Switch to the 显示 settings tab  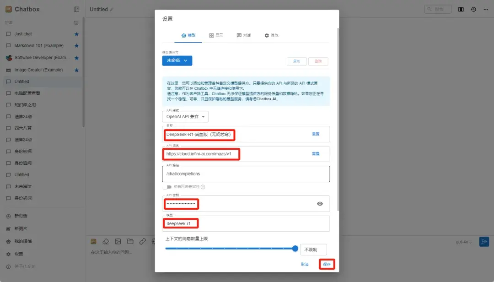(216, 35)
